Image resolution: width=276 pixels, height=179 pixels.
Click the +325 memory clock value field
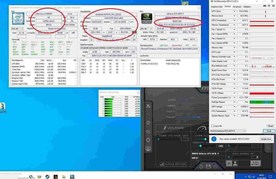(220, 146)
